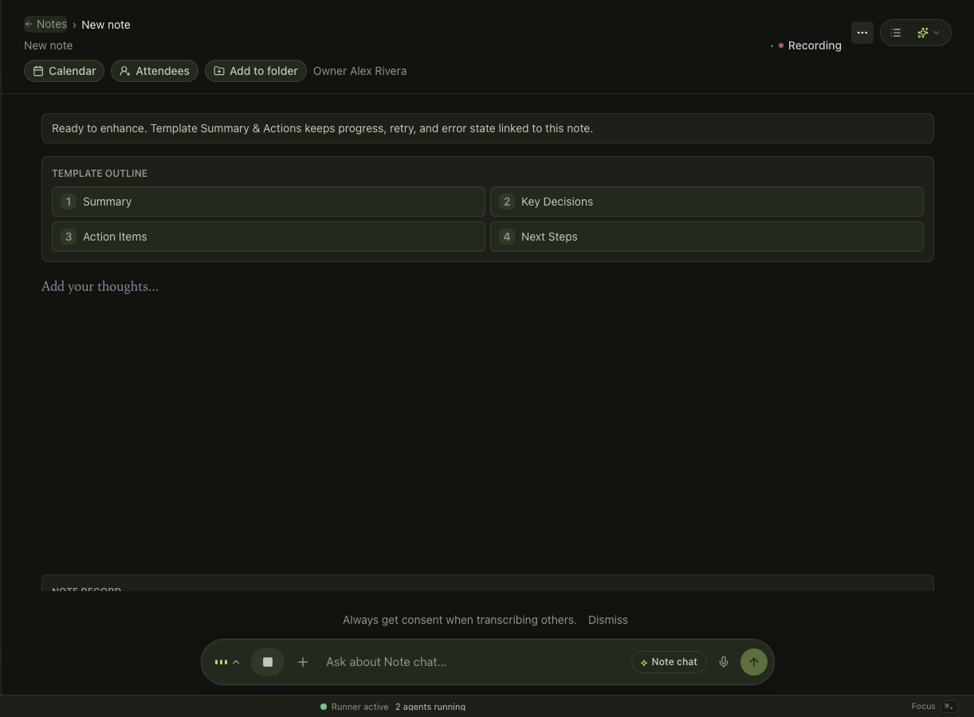The image size is (974, 717).
Task: Click the New note title field
Action: (x=49, y=45)
